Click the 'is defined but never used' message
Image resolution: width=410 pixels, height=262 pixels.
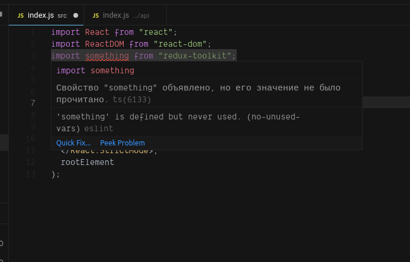pyautogui.click(x=178, y=122)
